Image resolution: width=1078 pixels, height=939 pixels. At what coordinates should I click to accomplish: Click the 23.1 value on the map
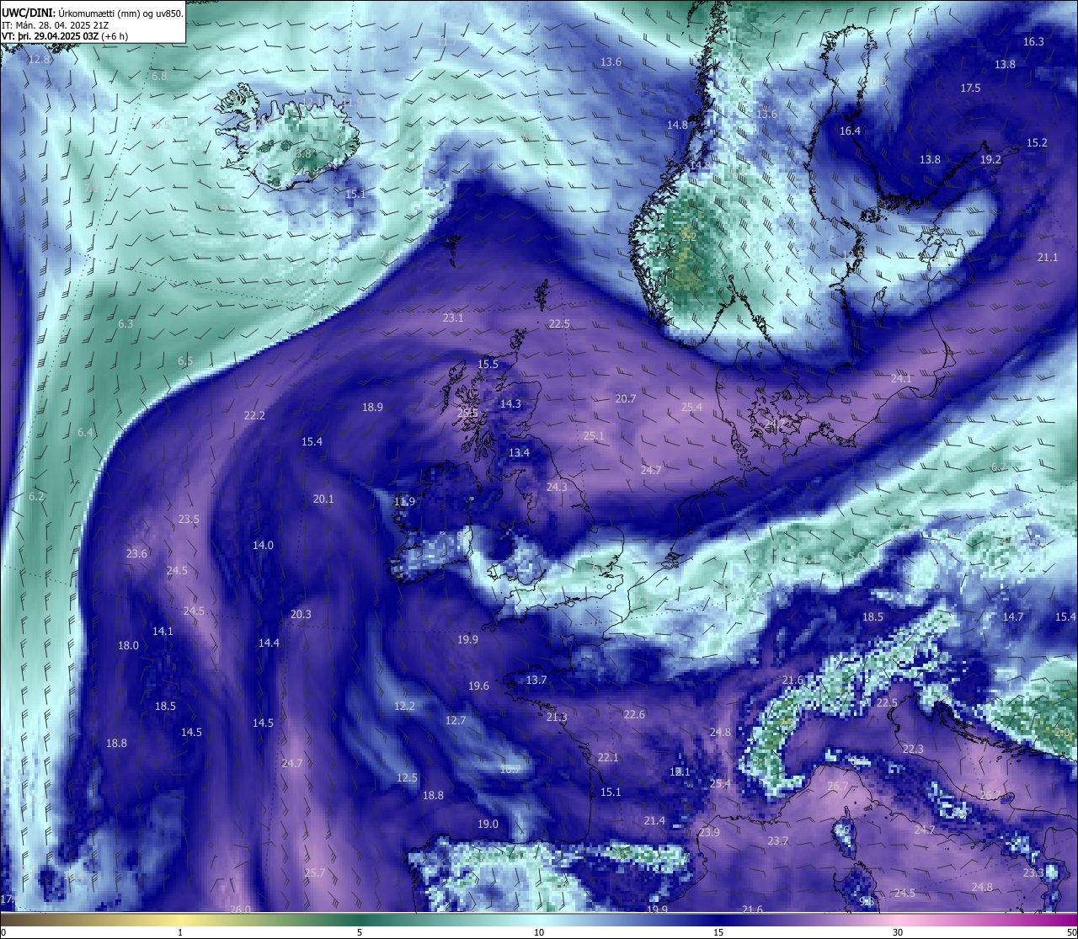click(453, 318)
